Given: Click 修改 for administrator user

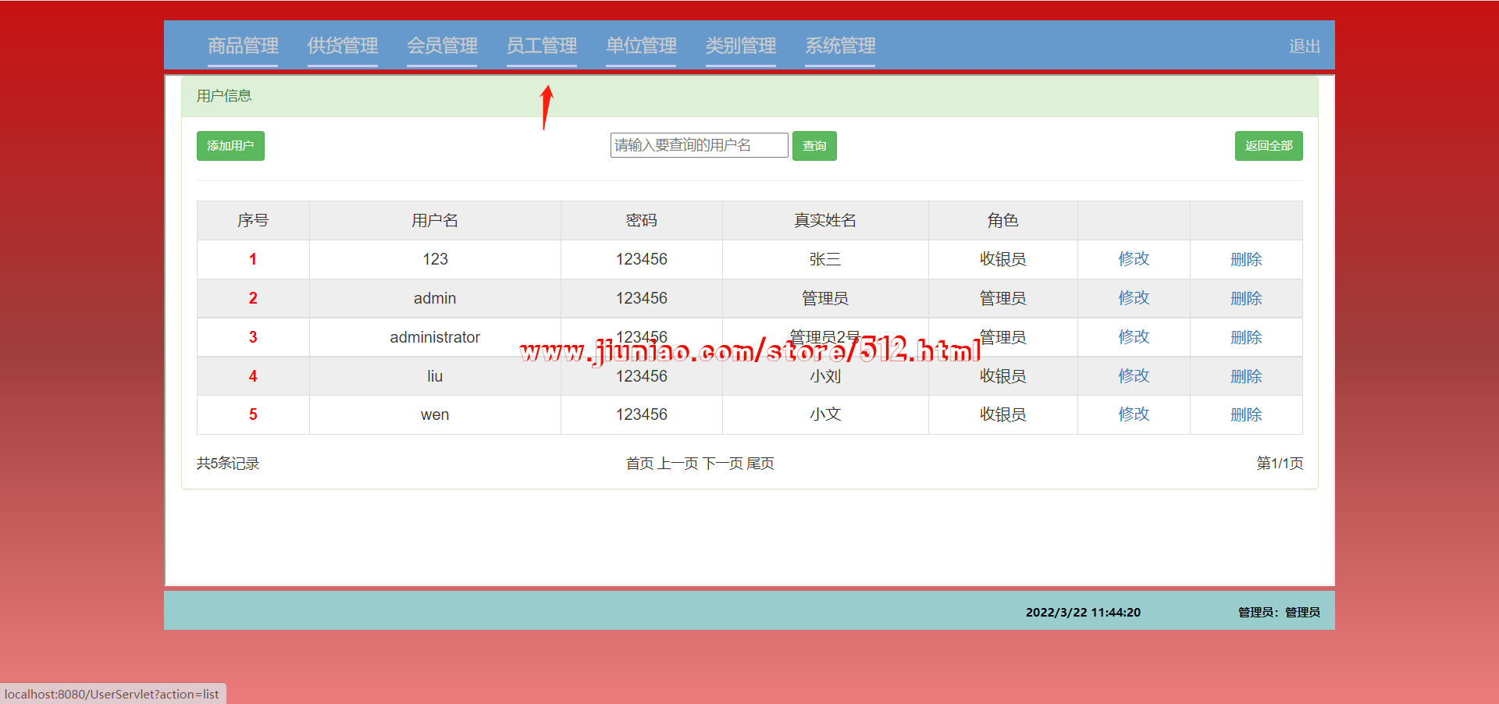Looking at the screenshot, I should point(1134,337).
